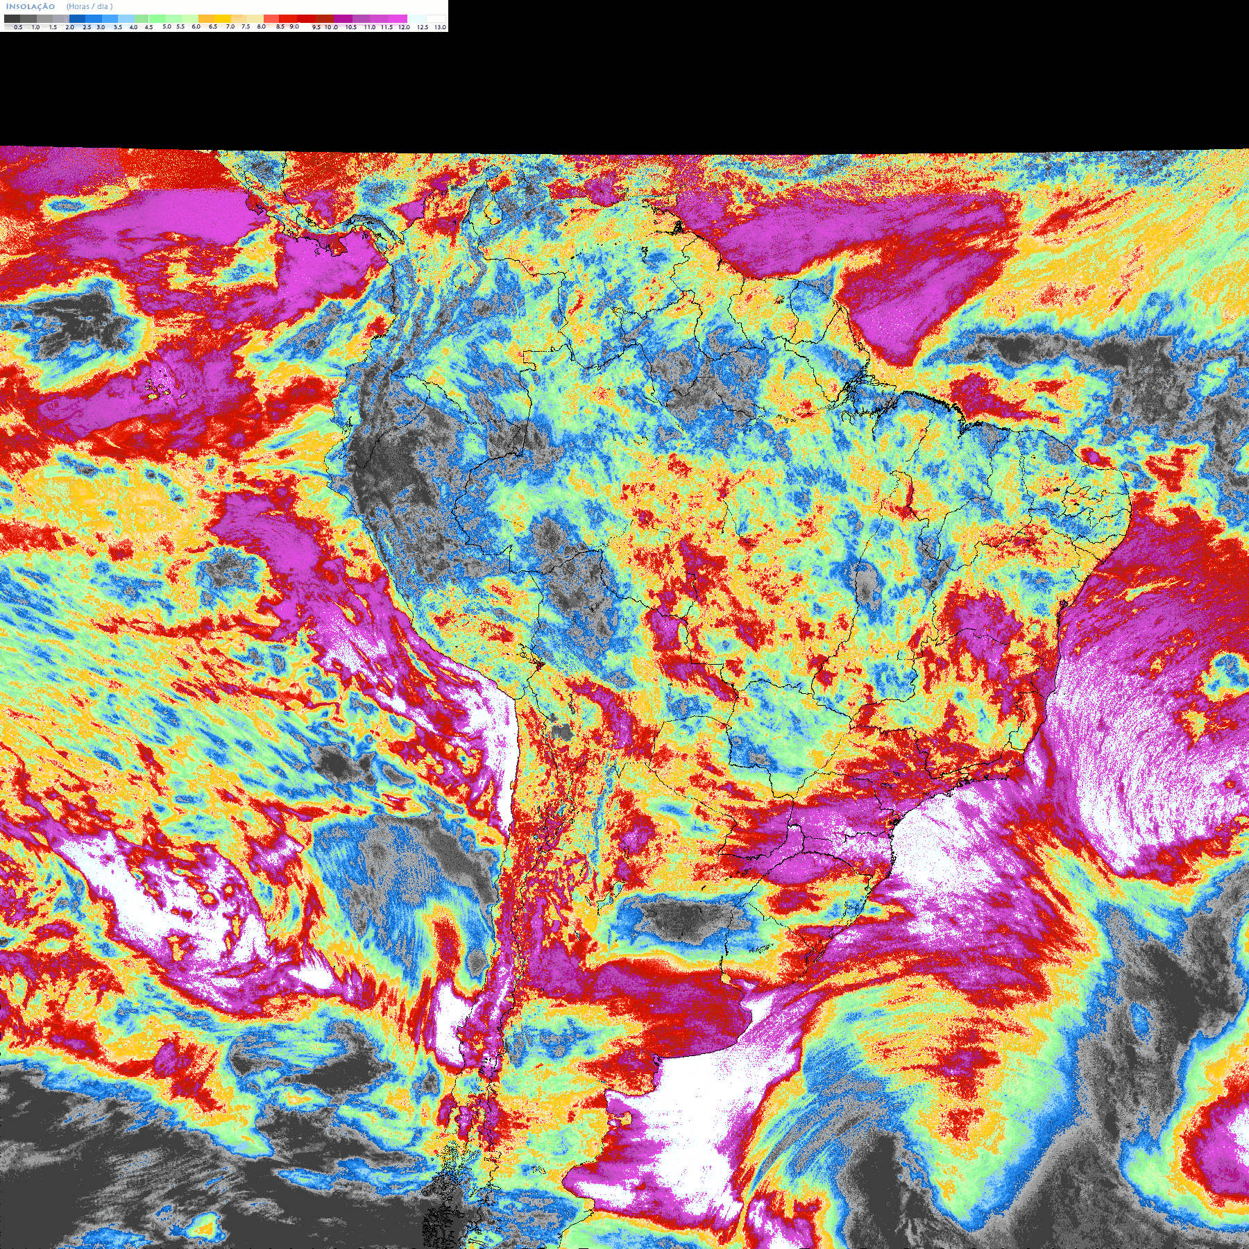Click the '8.0' legend value
This screenshot has width=1249, height=1249.
pyautogui.click(x=261, y=26)
